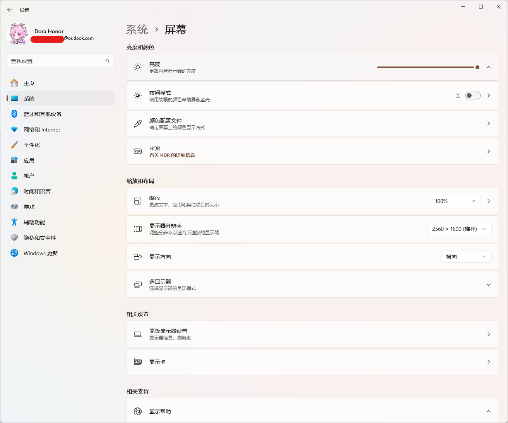Image resolution: width=508 pixels, height=423 pixels.
Task: Click the 缩放 scale icon
Action: pyautogui.click(x=137, y=201)
